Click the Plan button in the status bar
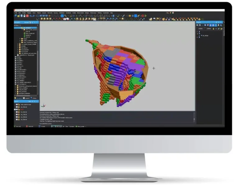The image size is (239, 187). [x=67, y=126]
